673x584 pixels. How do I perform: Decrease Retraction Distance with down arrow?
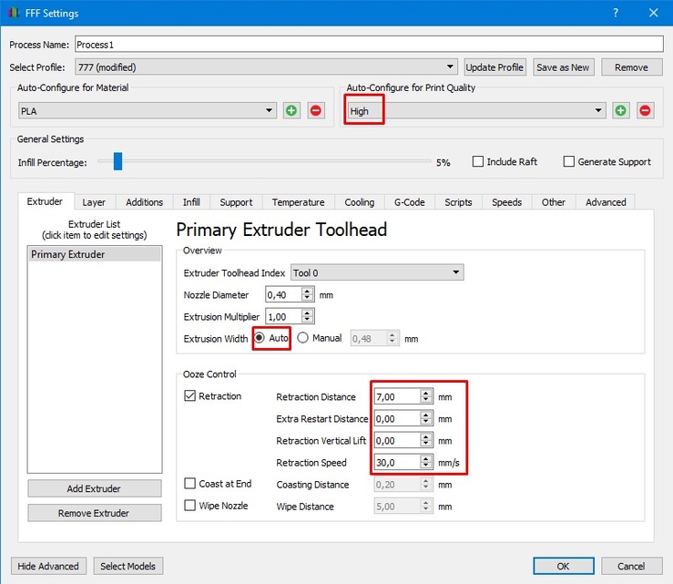click(x=426, y=400)
